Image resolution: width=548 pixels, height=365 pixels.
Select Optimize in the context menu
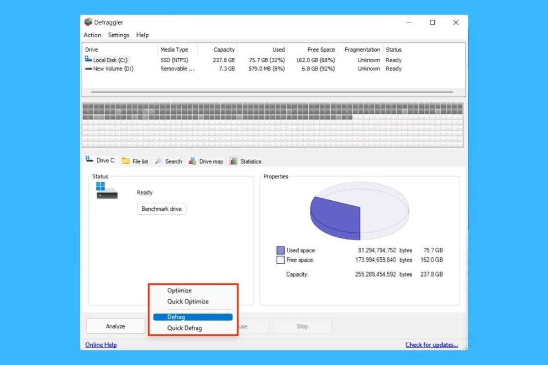[x=179, y=290]
